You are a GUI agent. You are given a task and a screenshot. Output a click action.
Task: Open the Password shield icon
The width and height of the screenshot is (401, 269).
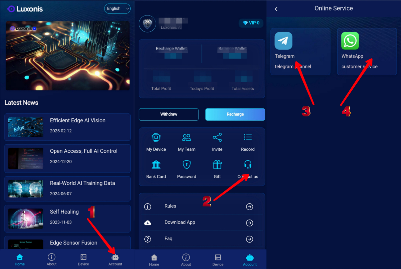[x=186, y=165]
